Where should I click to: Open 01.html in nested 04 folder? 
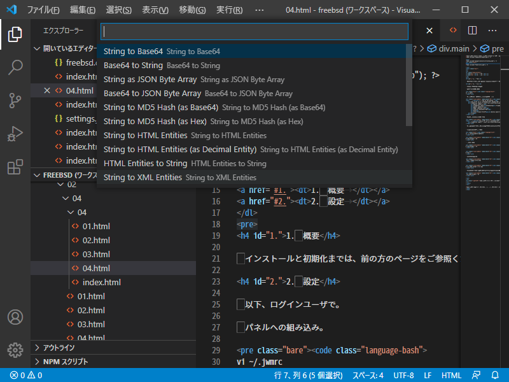tap(113, 227)
